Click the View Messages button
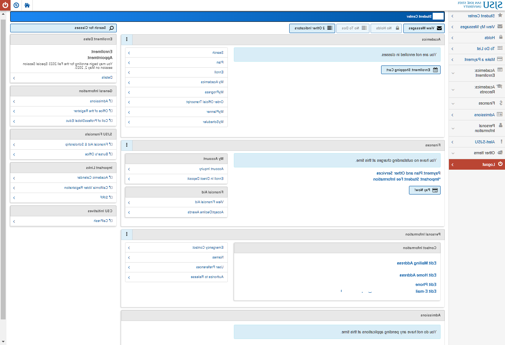The width and height of the screenshot is (505, 345). pos(424,28)
